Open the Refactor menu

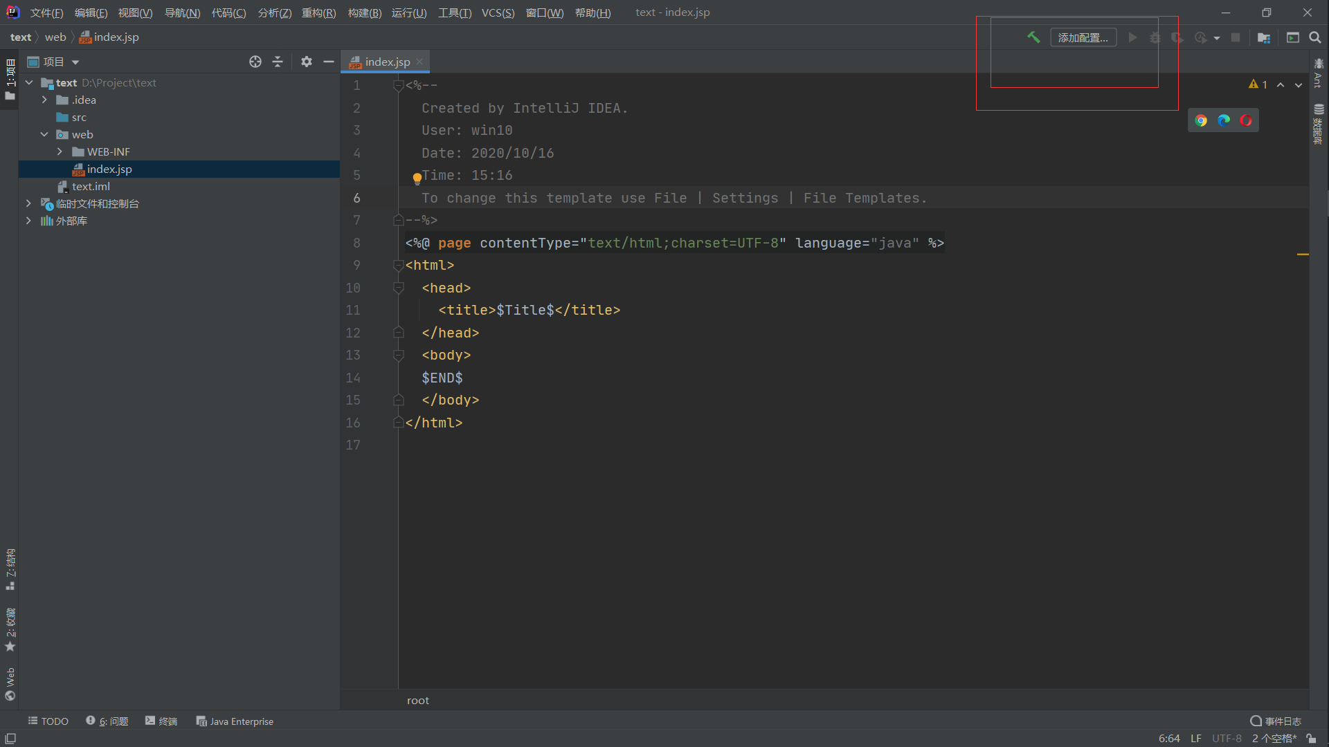[x=318, y=12]
